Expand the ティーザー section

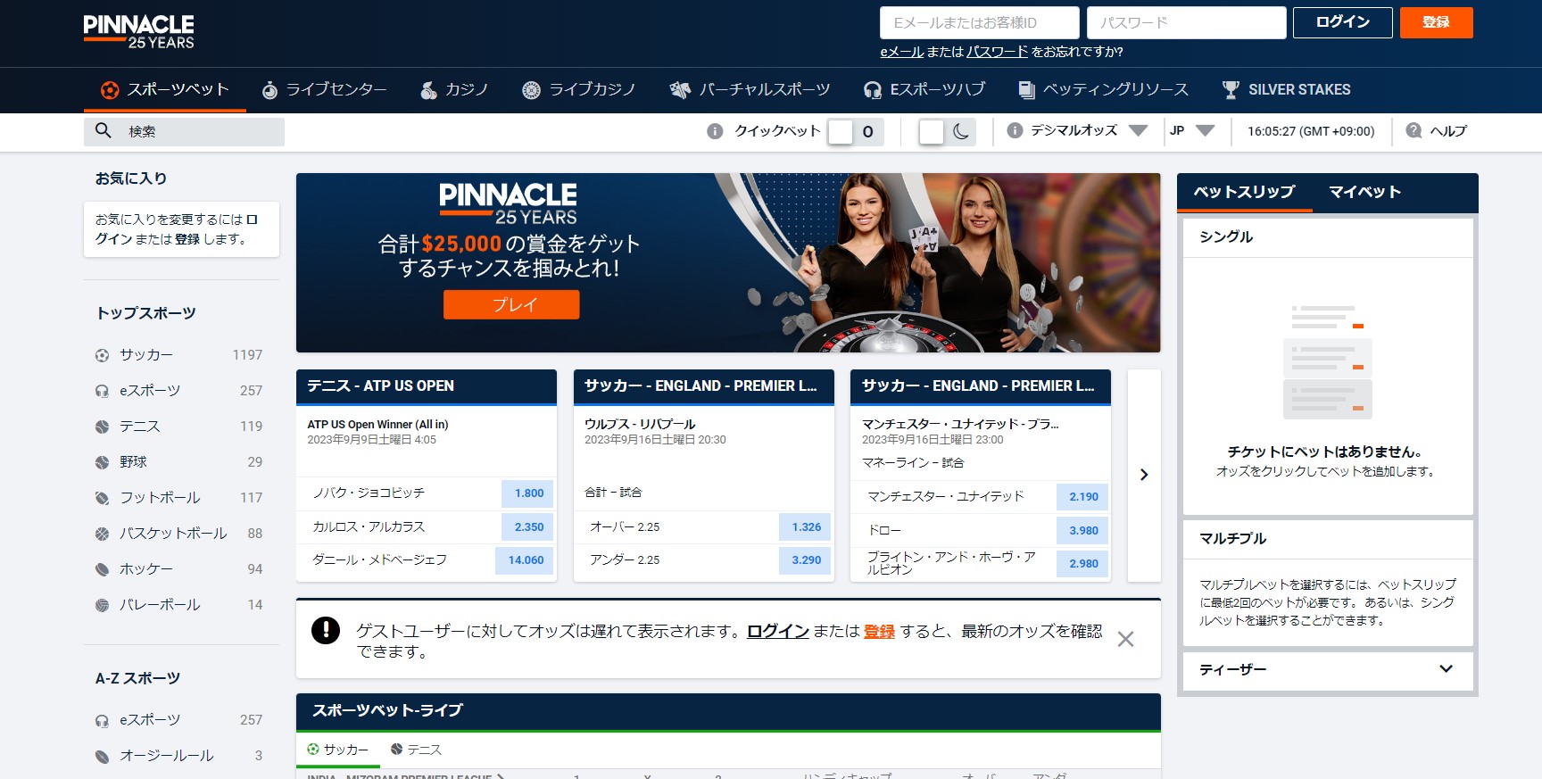[x=1328, y=670]
